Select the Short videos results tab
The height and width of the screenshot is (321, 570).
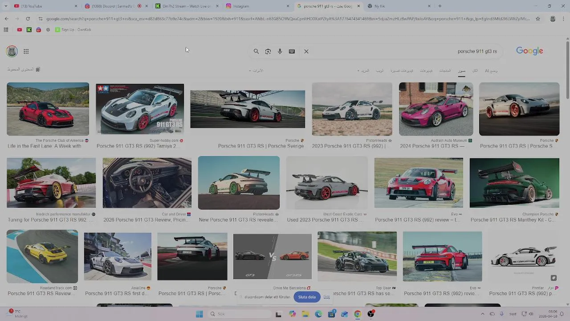[402, 70]
